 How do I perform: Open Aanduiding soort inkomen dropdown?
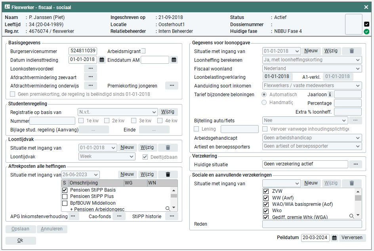[x=312, y=86]
